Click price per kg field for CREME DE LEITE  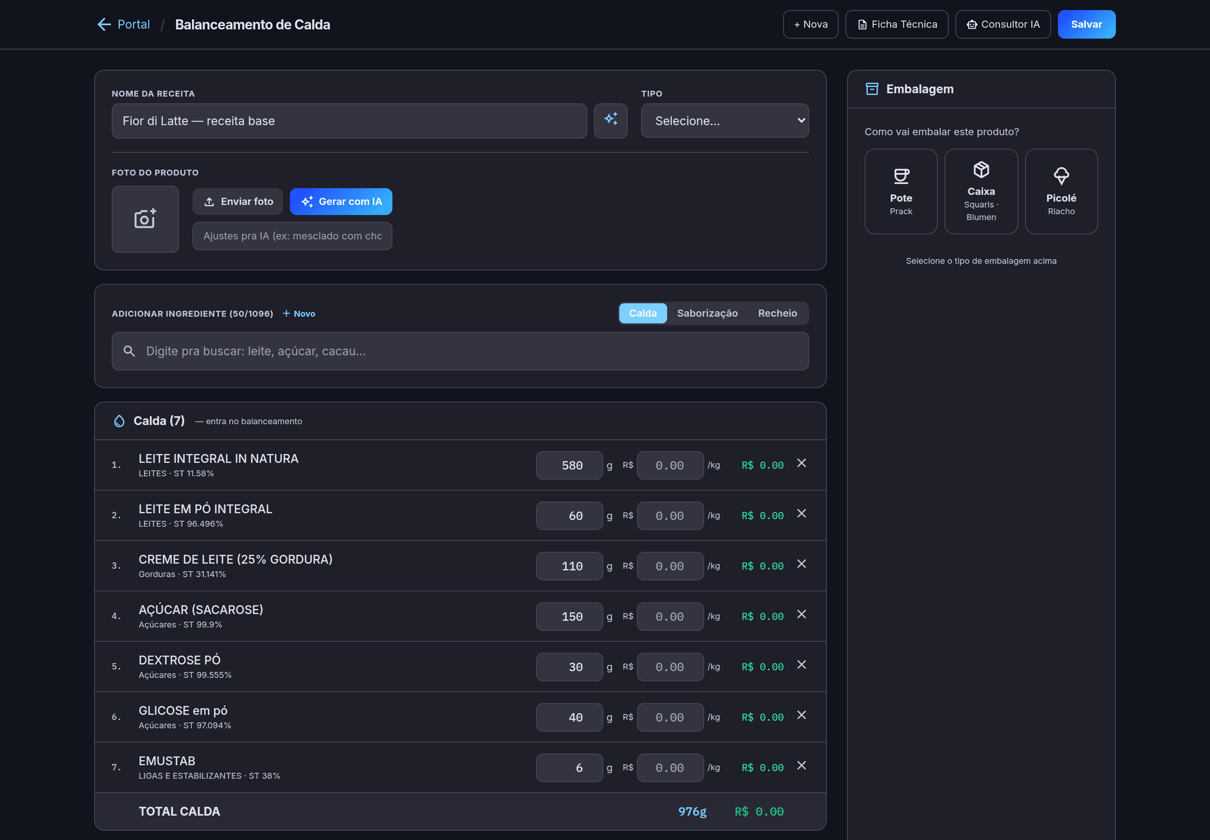click(670, 566)
